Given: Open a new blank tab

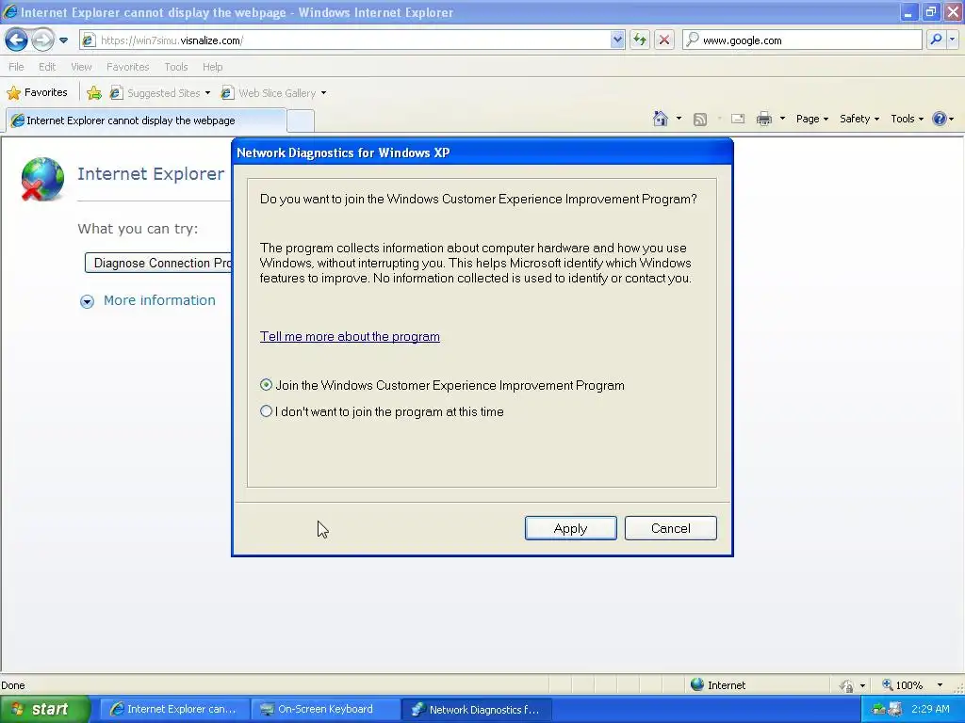Looking at the screenshot, I should (x=301, y=120).
